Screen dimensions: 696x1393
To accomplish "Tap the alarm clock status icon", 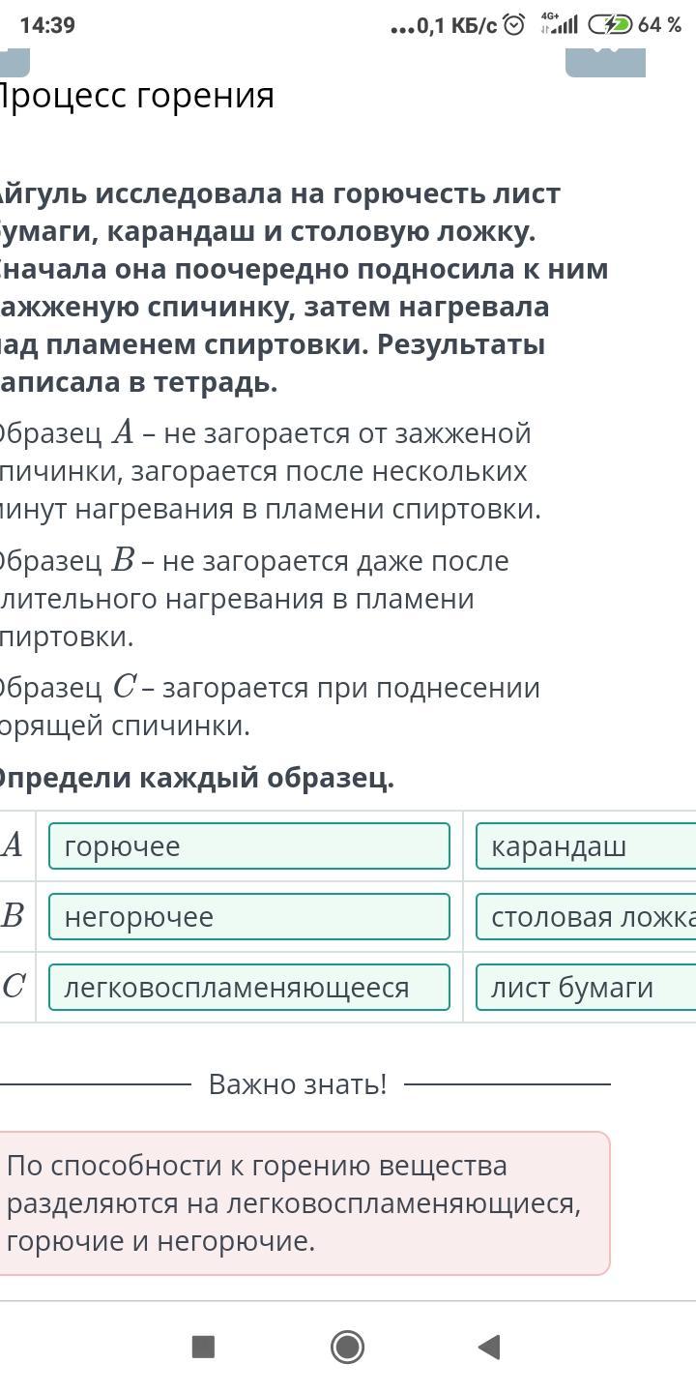I will (514, 25).
